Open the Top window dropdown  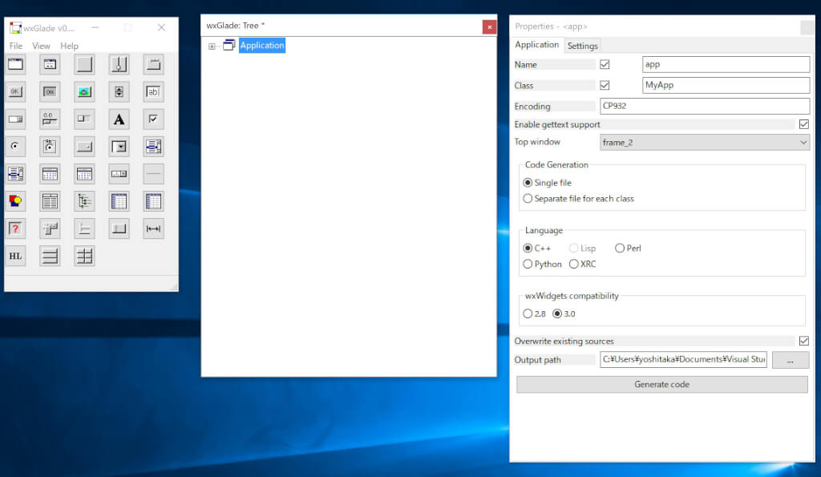[x=705, y=142]
